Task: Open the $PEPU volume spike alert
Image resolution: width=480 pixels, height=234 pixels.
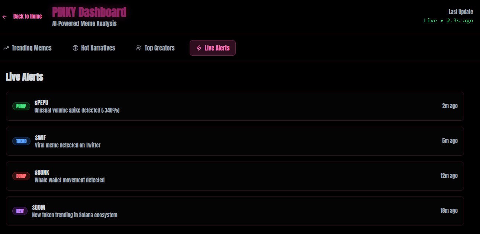Action: pos(235,106)
